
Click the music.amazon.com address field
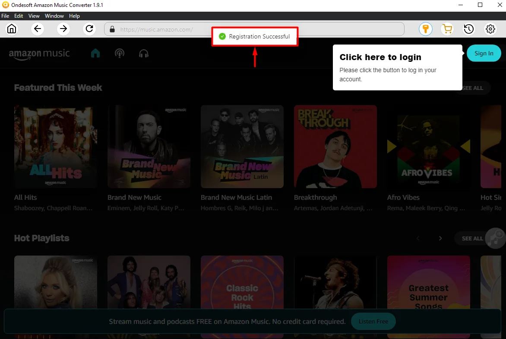(x=254, y=29)
